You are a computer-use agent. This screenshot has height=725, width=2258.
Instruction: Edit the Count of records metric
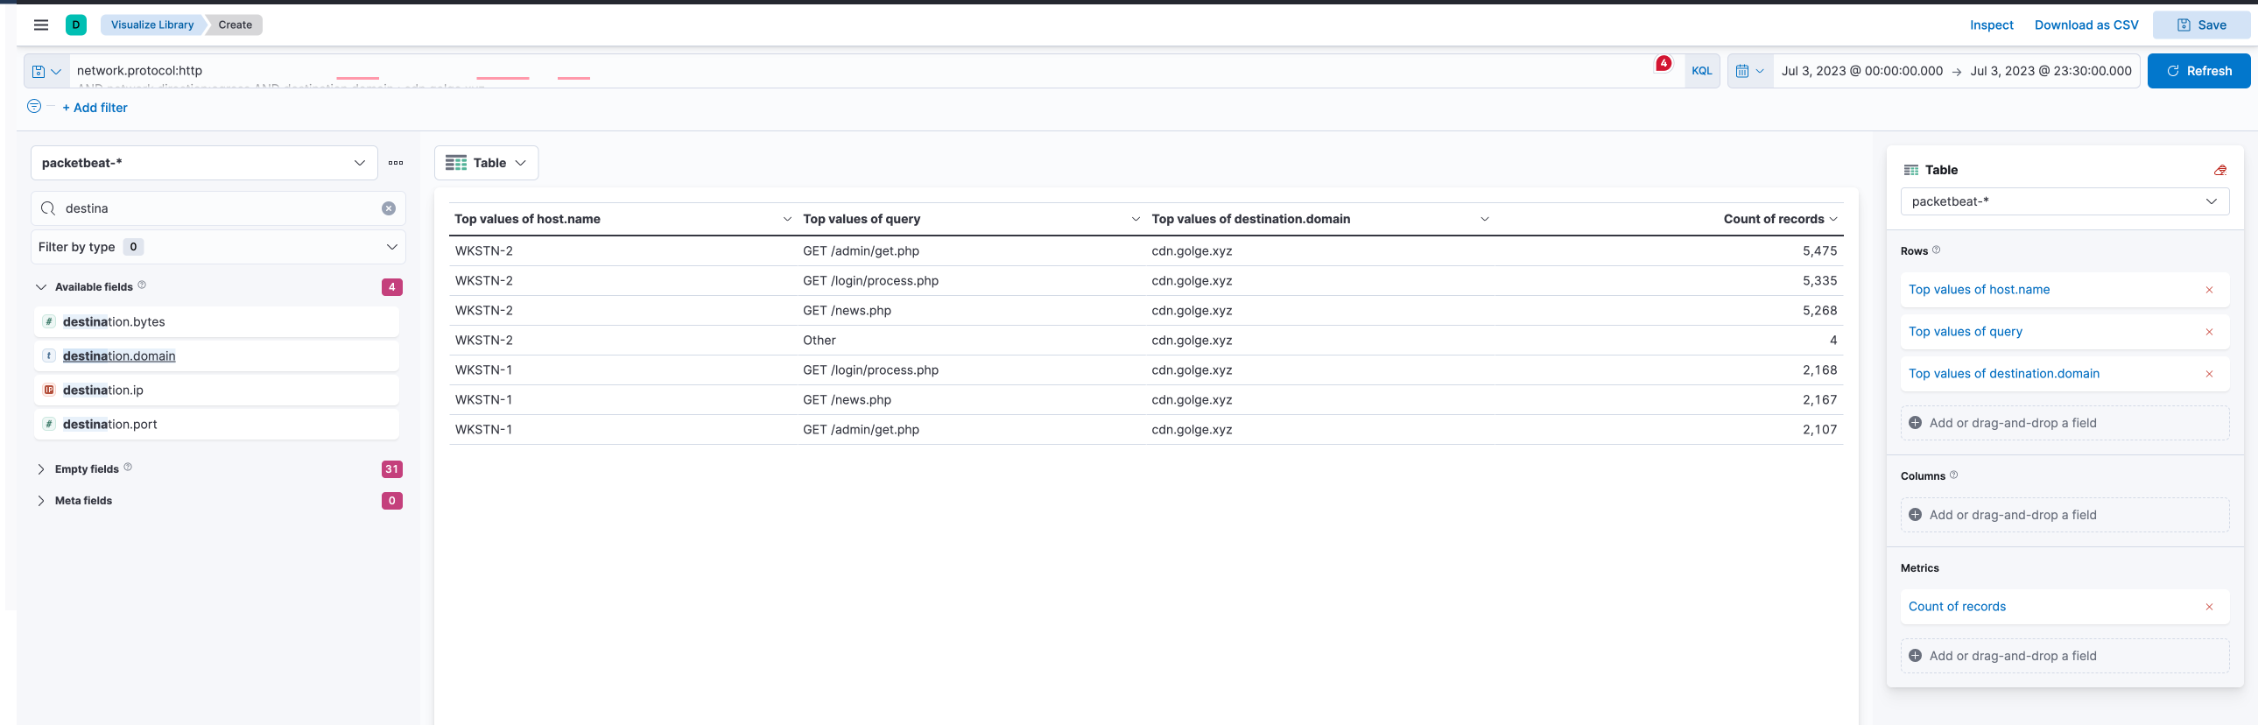coord(1957,607)
